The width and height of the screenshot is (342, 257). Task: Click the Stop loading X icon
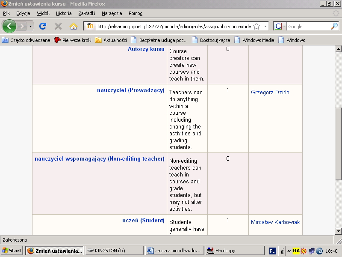58,27
